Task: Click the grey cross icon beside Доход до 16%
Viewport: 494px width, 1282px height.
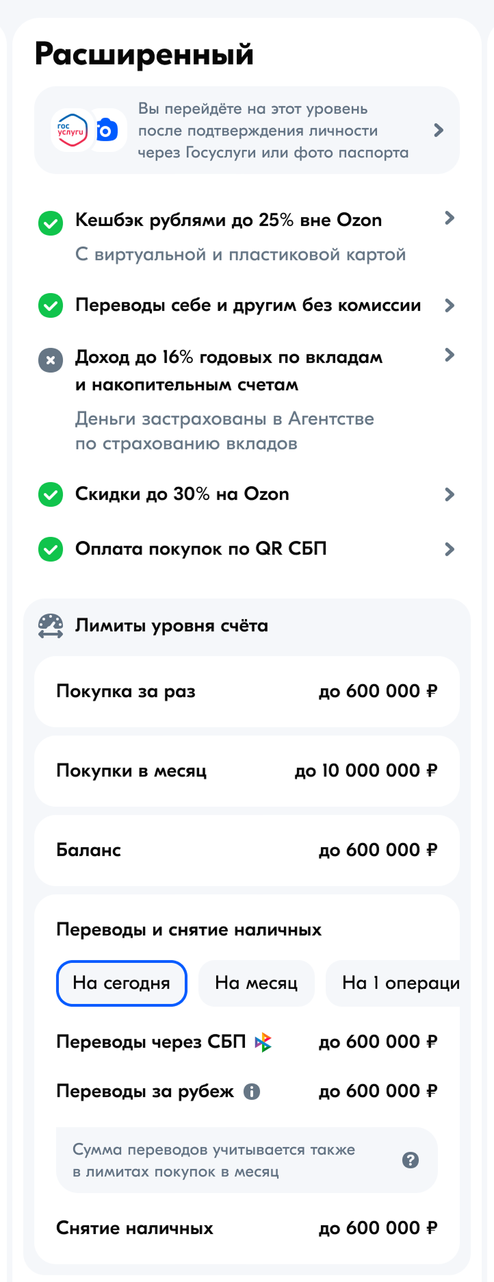Action: (x=51, y=360)
